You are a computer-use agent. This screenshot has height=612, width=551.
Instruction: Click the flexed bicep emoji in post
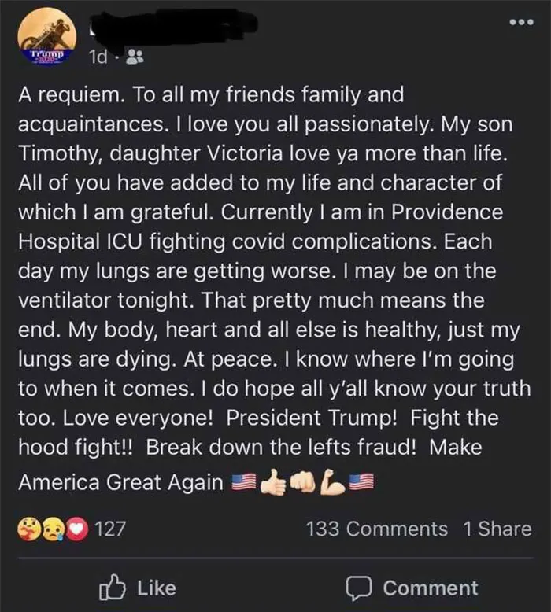(x=332, y=482)
